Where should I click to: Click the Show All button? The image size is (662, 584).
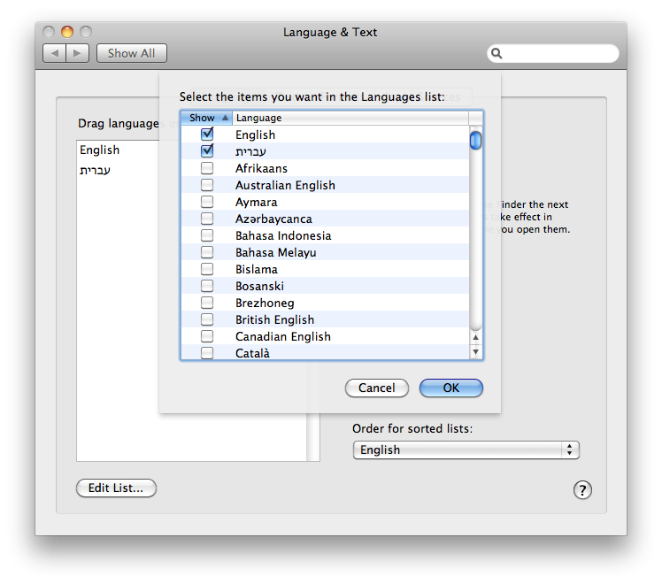pos(131,53)
